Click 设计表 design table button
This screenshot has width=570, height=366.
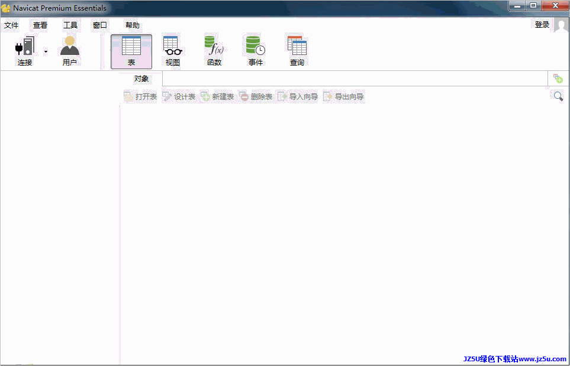[179, 96]
